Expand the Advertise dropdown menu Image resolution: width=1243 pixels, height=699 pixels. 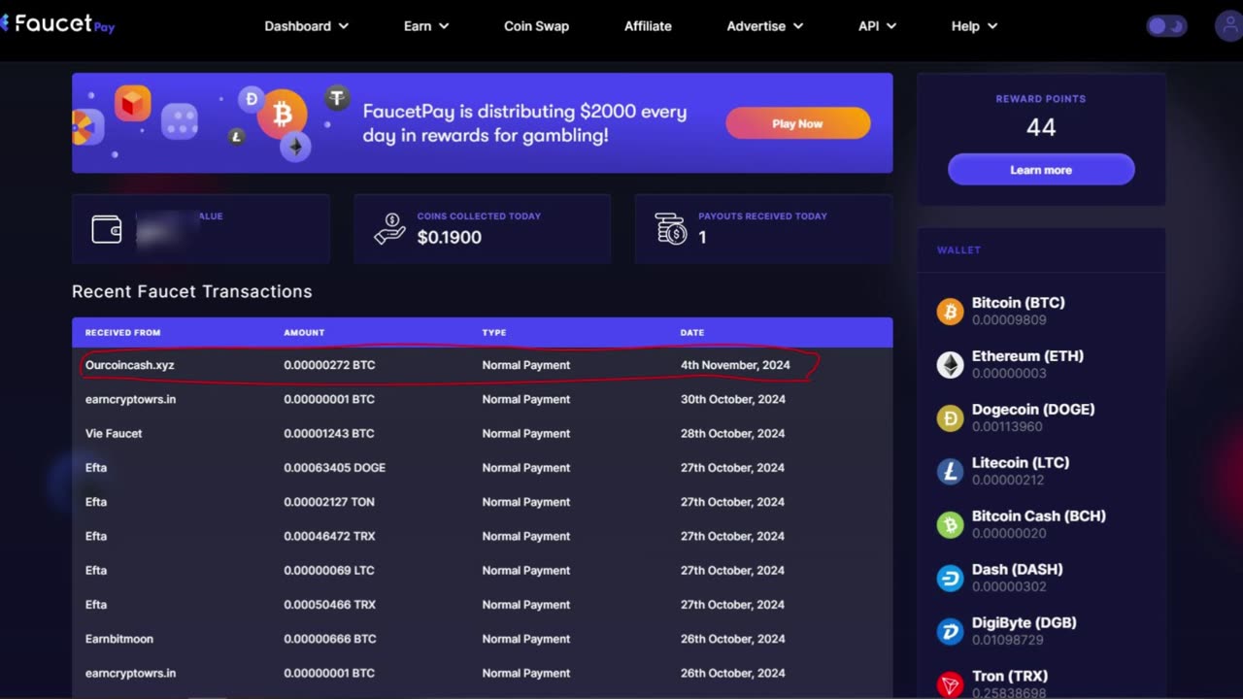[x=765, y=26]
